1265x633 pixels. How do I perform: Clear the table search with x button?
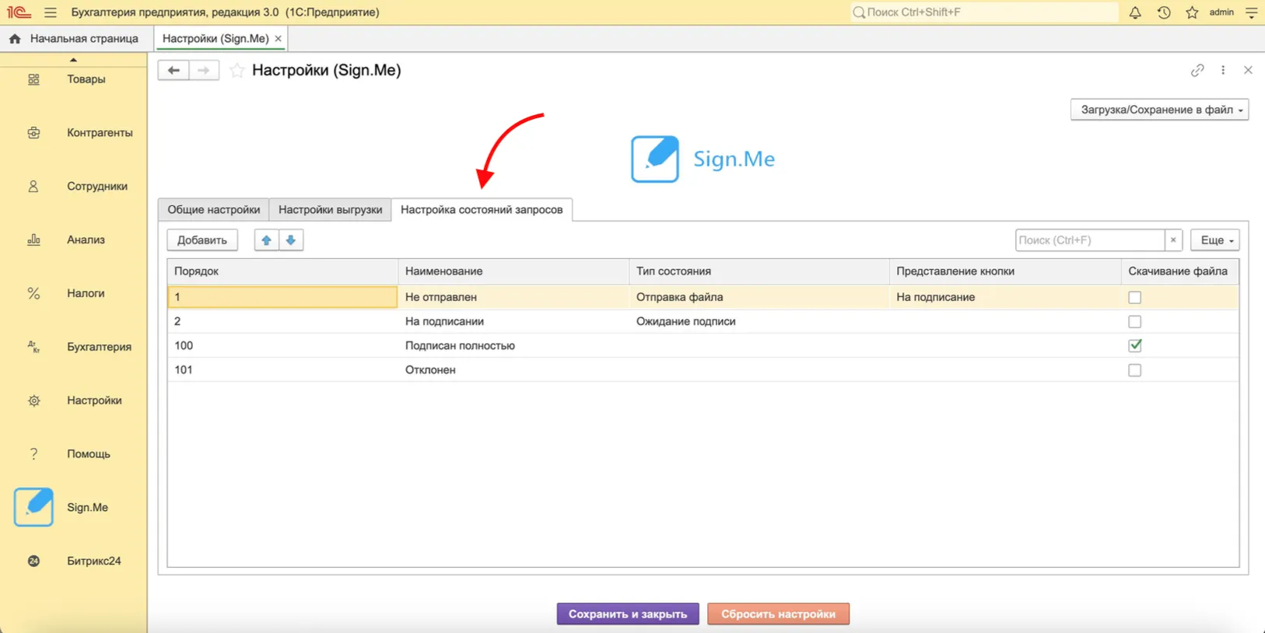tap(1173, 240)
